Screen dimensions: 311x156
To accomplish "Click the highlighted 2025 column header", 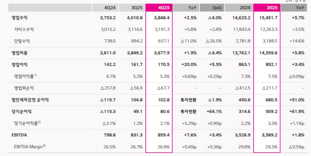I will (x=266, y=8).
